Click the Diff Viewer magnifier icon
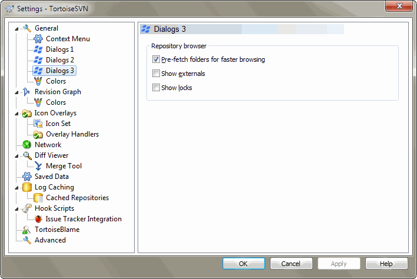The height and width of the screenshot is (279, 417). (x=27, y=155)
